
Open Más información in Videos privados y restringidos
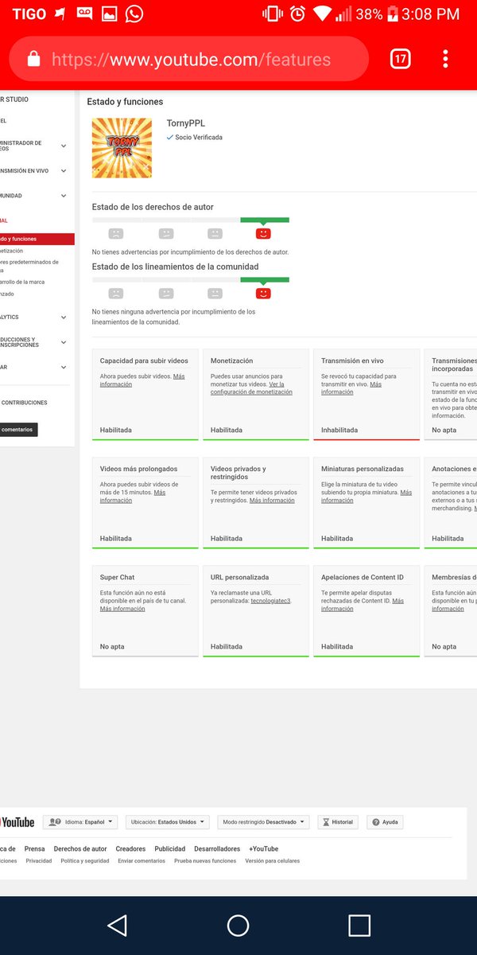pos(272,501)
